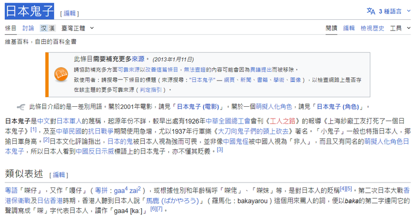The image size is (417, 220).
Task: Follow the 中文 link
Action: click(x=44, y=121)
